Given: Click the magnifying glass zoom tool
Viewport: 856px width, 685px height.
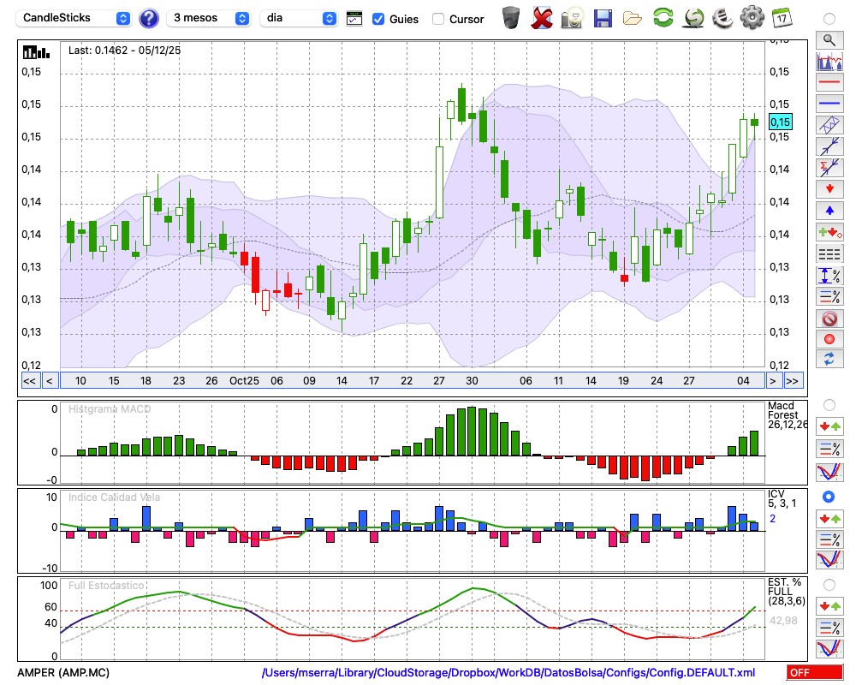Looking at the screenshot, I should [x=829, y=39].
